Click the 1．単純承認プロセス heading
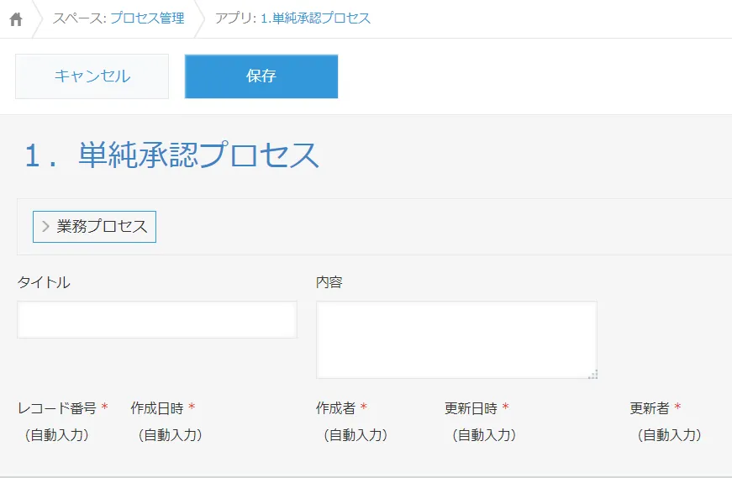Viewport: 732px width, 478px height. coord(171,155)
